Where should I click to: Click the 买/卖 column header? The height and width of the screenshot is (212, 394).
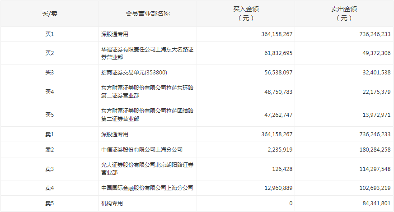pyautogui.click(x=50, y=14)
